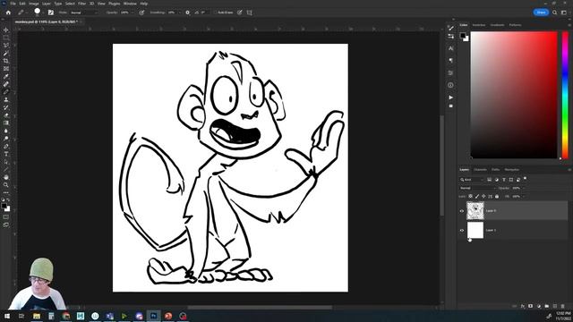Click the add layer style fx icon

(x=523, y=306)
